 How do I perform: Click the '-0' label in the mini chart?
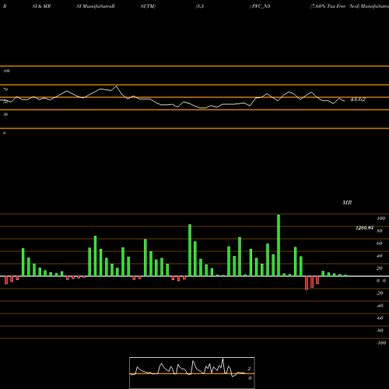(250, 378)
